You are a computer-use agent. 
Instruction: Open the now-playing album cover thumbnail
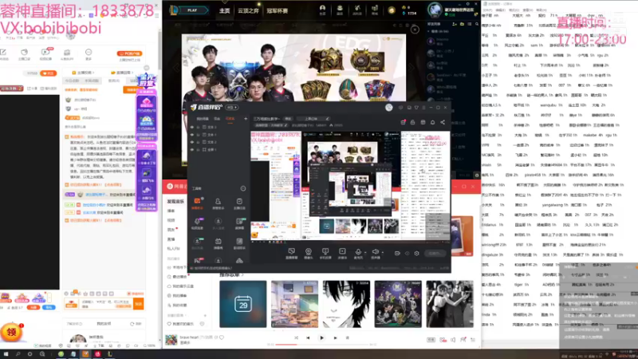171,340
